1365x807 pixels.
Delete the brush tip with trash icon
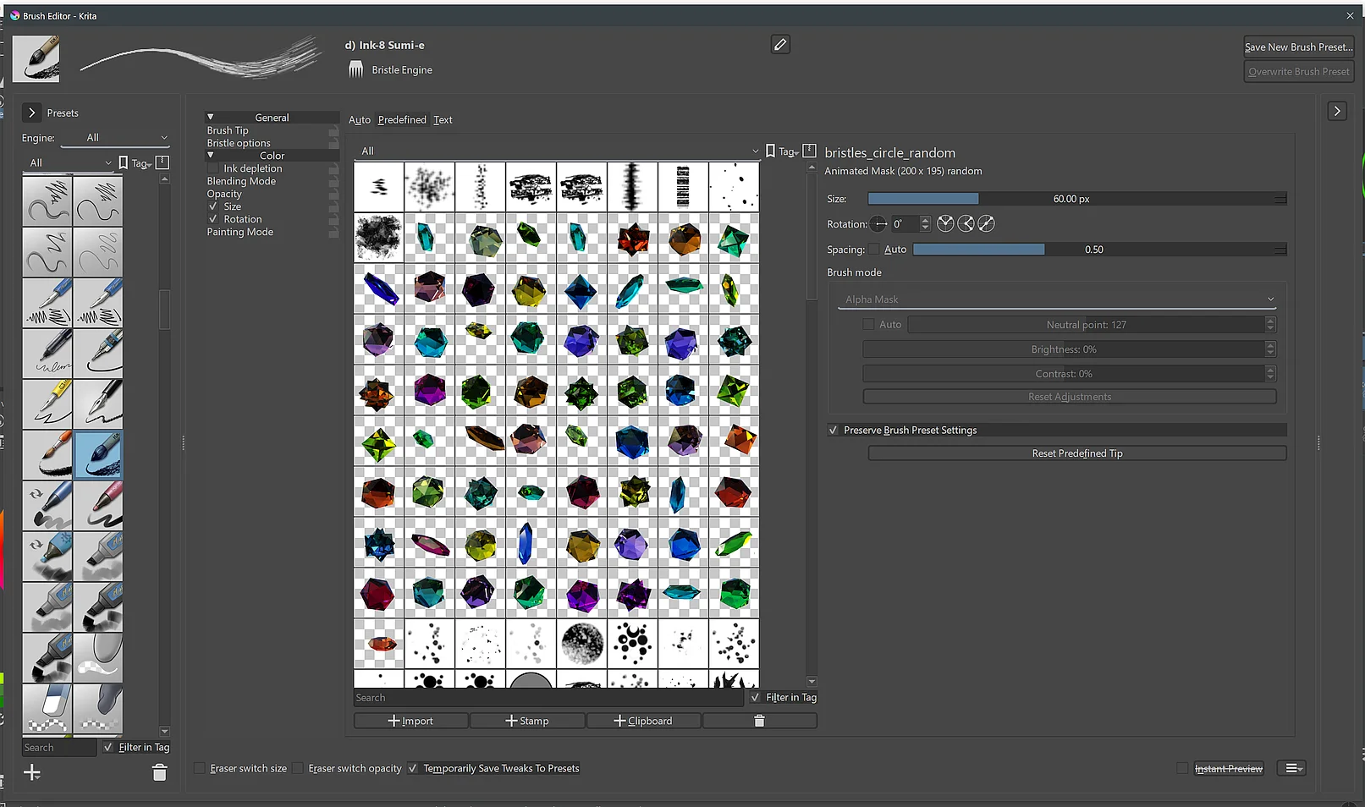[x=759, y=721]
